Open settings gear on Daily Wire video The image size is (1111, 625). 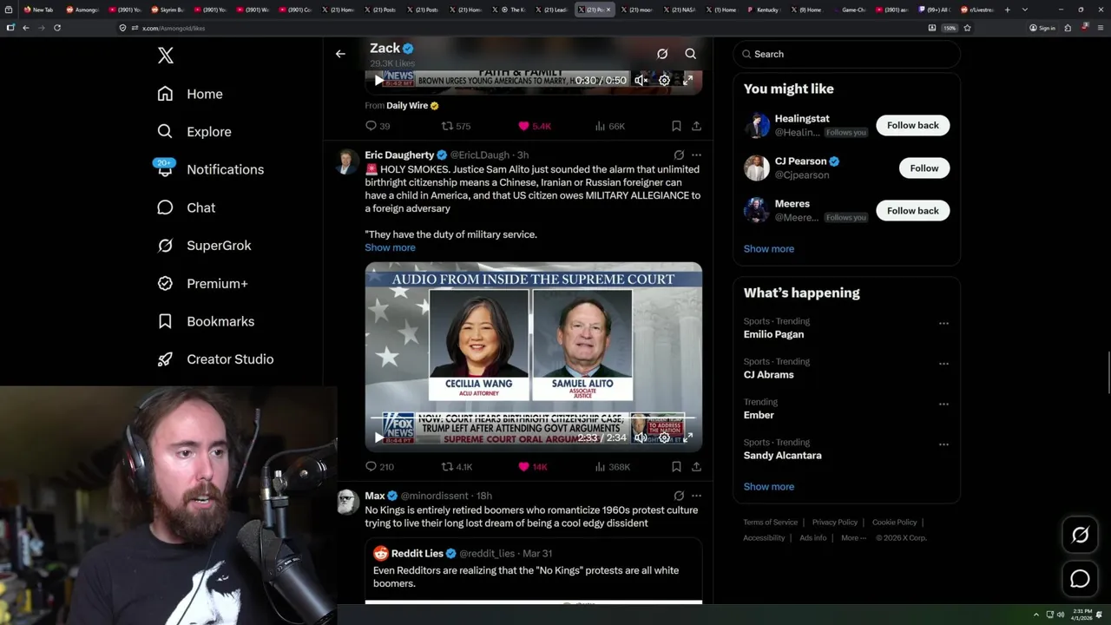pos(664,80)
